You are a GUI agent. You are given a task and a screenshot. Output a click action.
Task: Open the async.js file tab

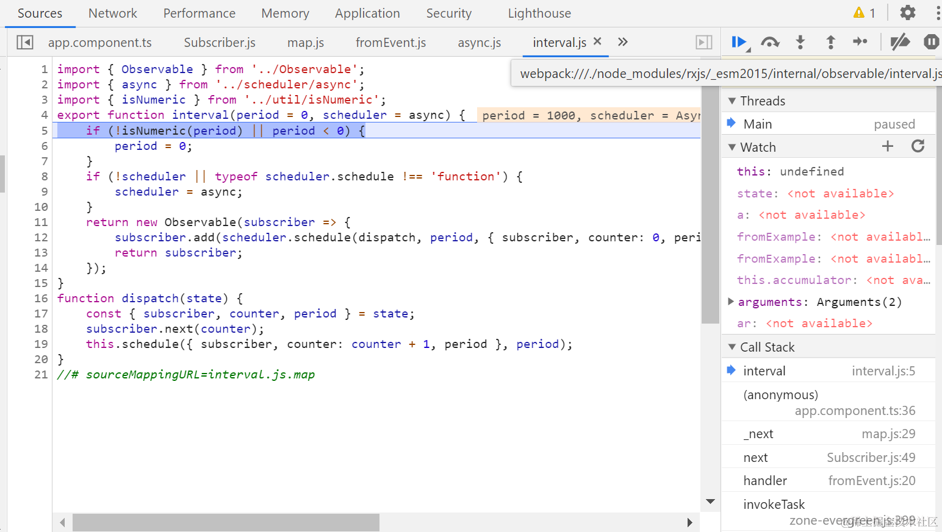[480, 42]
